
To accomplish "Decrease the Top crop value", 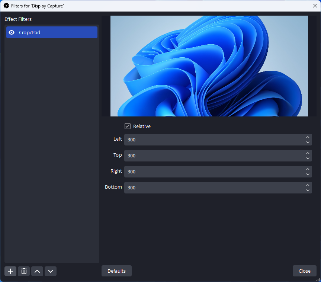I will tap(308, 158).
